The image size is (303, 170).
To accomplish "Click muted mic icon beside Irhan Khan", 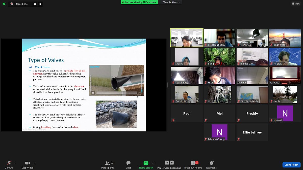I will click(x=271, y=45).
